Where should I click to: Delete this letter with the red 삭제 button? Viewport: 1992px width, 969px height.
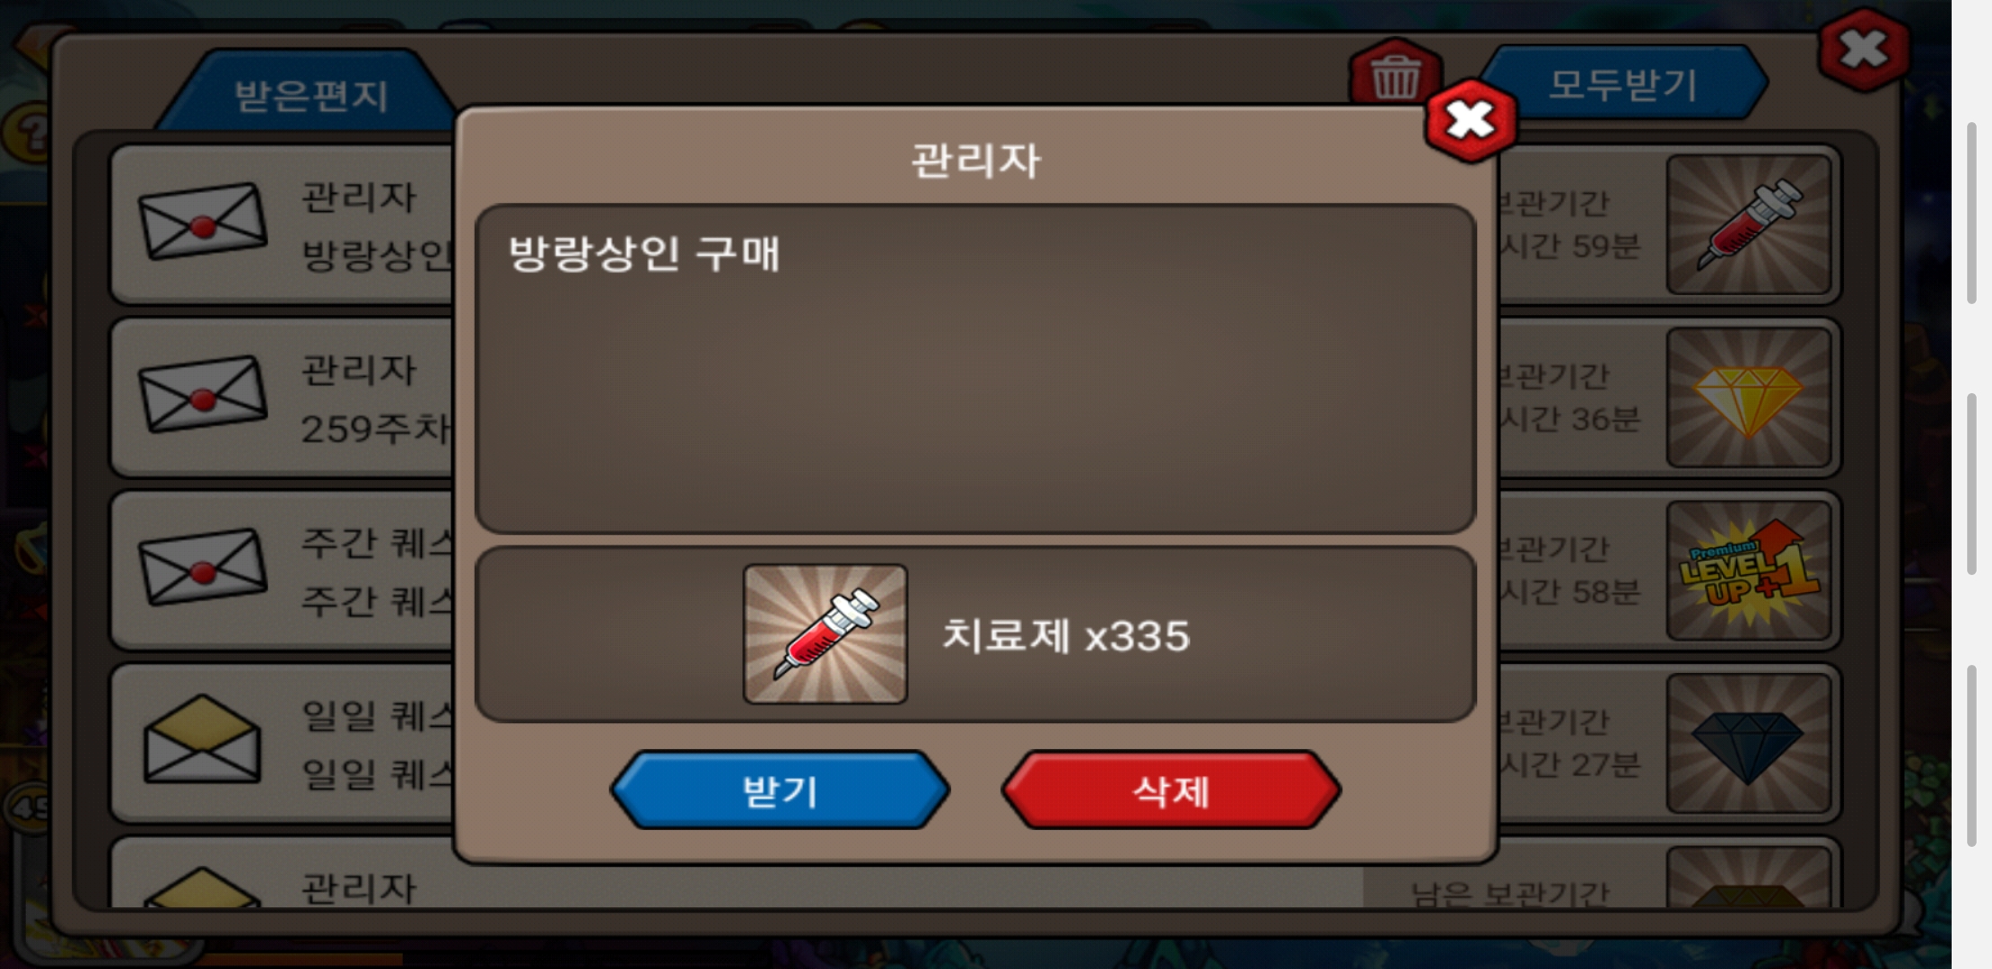[1171, 790]
